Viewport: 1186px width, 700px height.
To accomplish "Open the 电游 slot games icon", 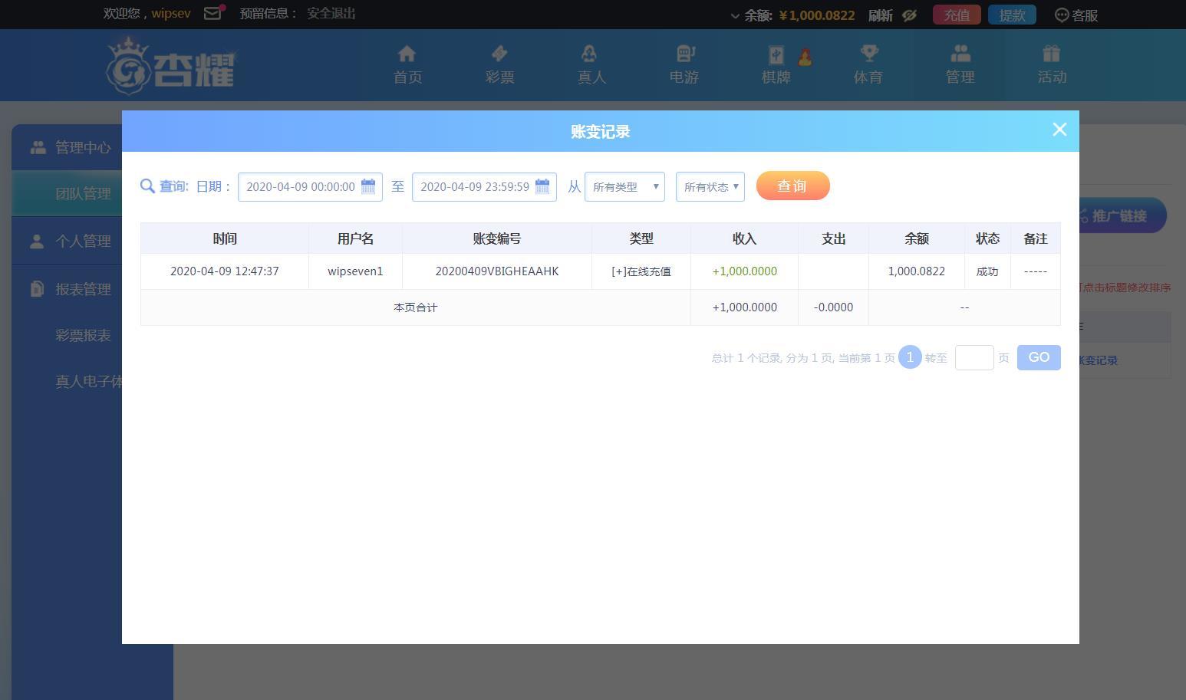I will (x=684, y=54).
